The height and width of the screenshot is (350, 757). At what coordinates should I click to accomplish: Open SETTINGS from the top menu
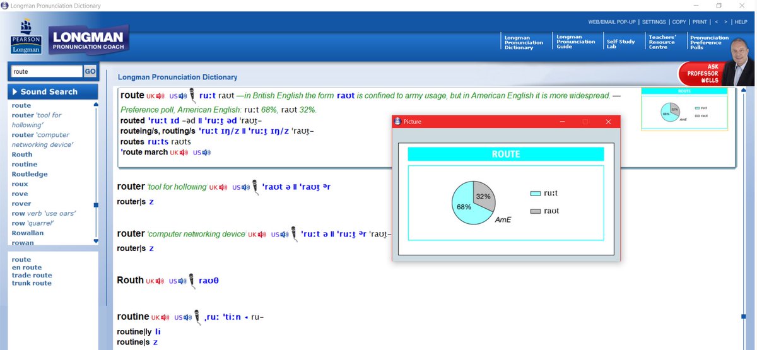pos(654,22)
